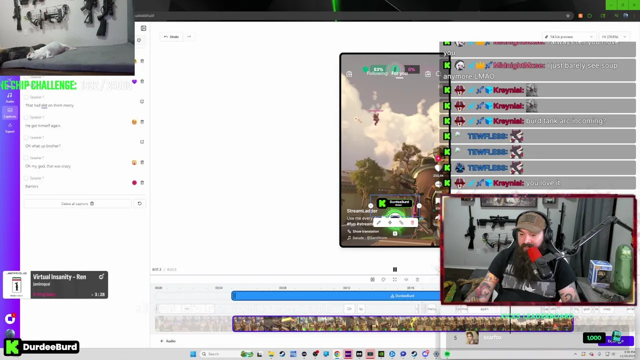The width and height of the screenshot is (640, 360).
Task: Click red circle emoji on 'Barriers' caption
Action: 134,182
